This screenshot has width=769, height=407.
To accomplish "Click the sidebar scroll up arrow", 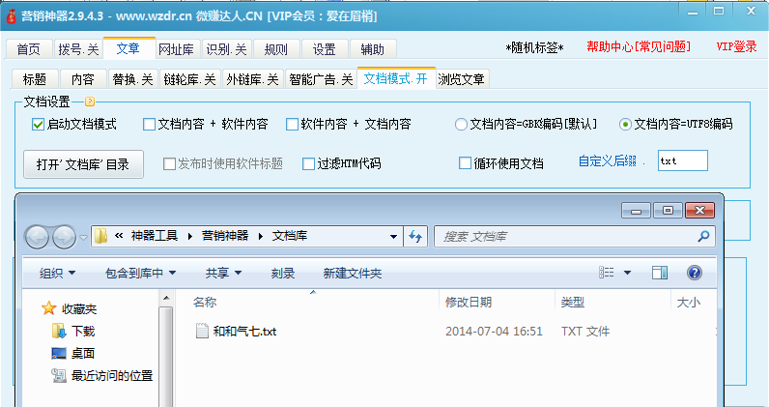I will point(166,298).
